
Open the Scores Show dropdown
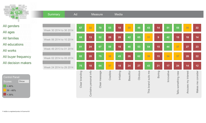(x=24, y=81)
